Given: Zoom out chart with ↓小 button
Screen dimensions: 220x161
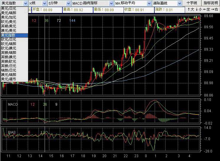Looking at the screenshot, I should (199, 9).
